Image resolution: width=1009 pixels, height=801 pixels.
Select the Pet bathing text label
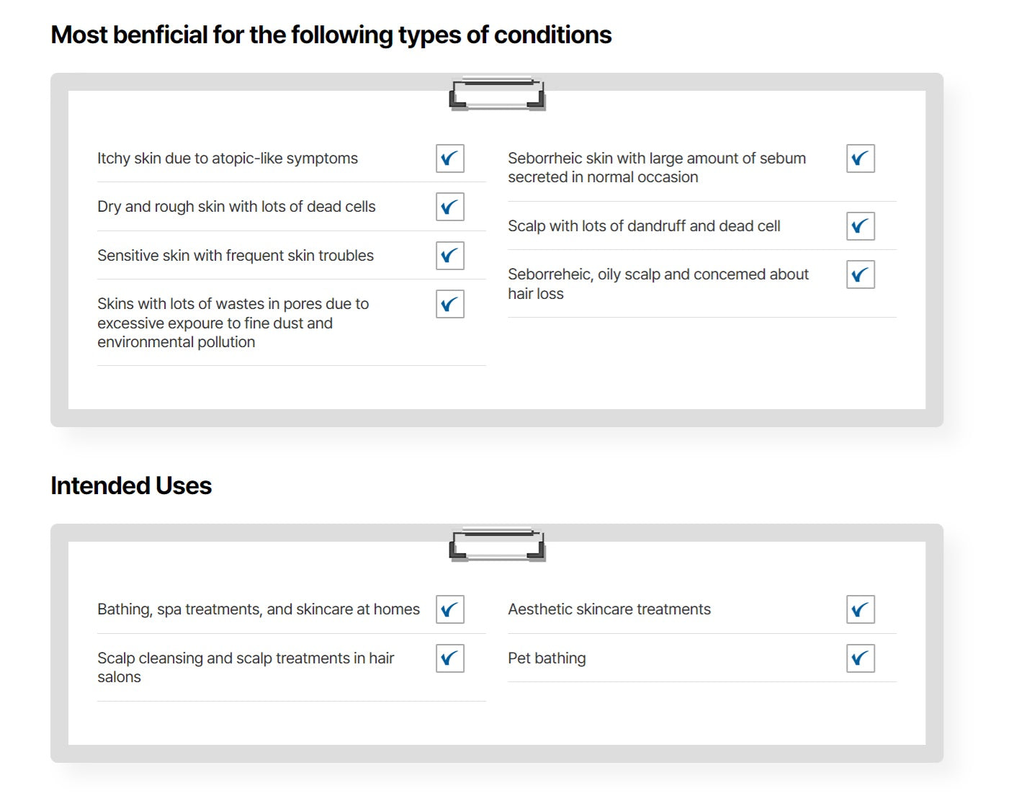pos(547,658)
